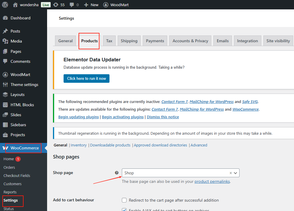
Task: Open the comments bubble icon in admin bar
Action: [72, 5]
